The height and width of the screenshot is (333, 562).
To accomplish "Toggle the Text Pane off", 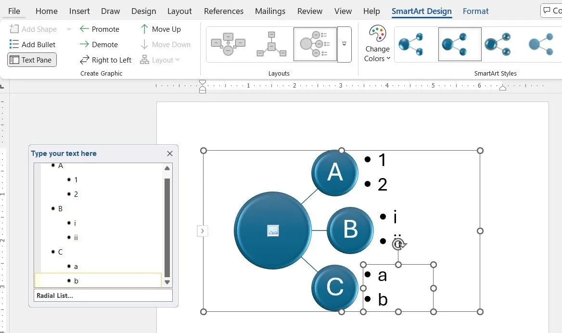I will [x=31, y=60].
